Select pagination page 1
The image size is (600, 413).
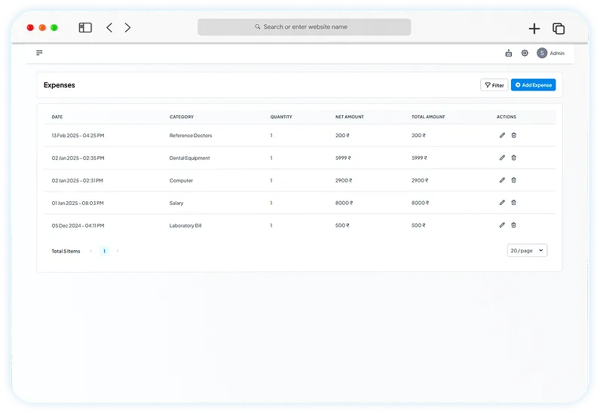tap(104, 251)
